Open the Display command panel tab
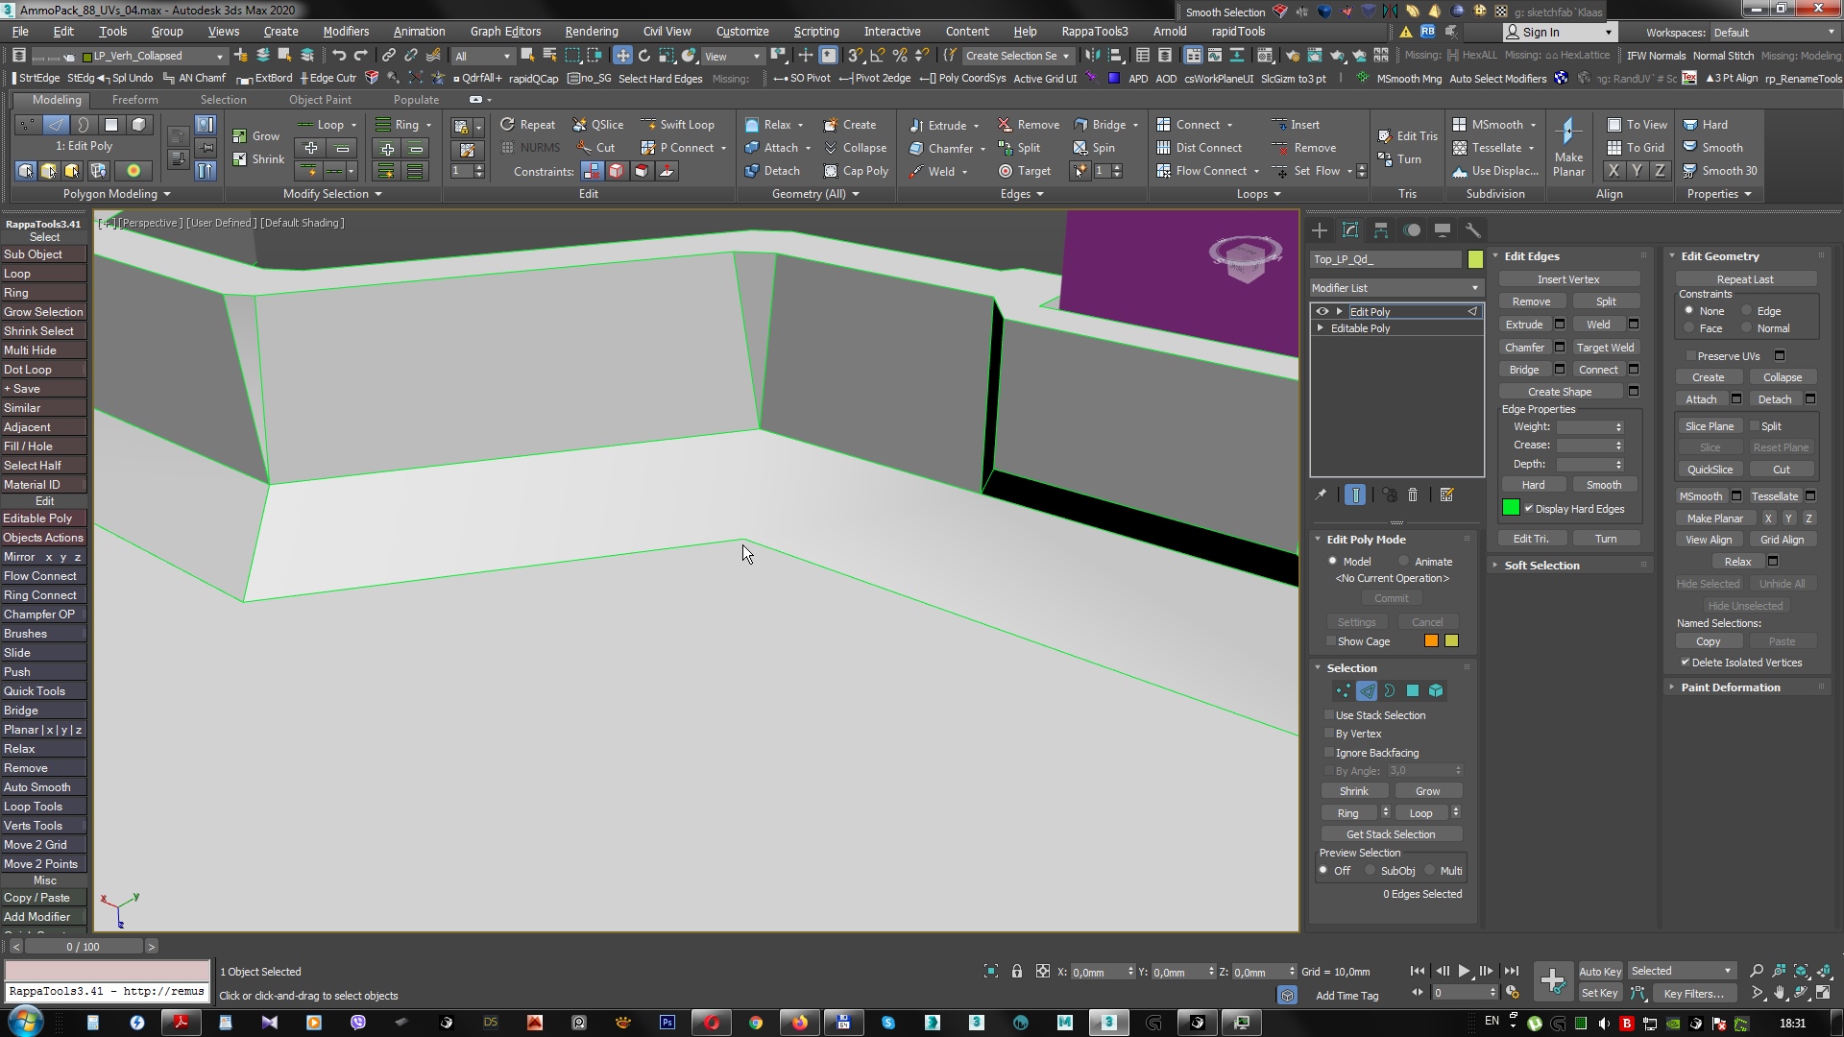Image resolution: width=1844 pixels, height=1037 pixels. point(1443,230)
